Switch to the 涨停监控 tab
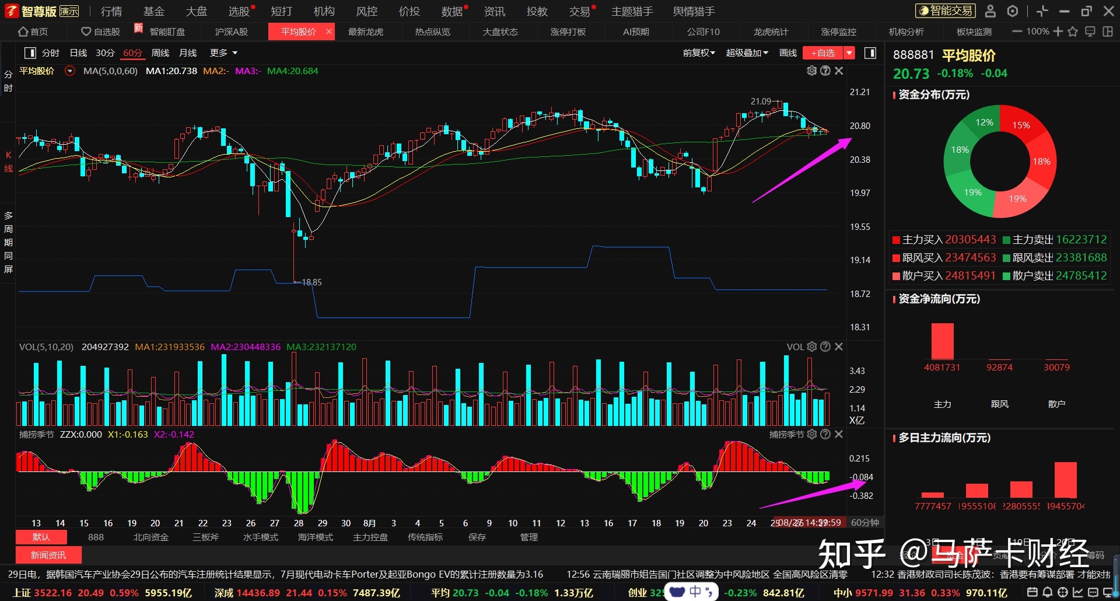The height and width of the screenshot is (601, 1120). coord(838,32)
